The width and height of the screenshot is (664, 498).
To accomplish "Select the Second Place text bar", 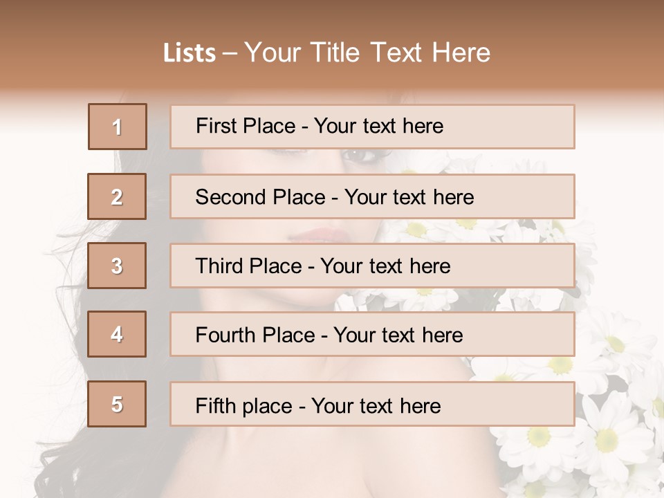I will pos(372,196).
